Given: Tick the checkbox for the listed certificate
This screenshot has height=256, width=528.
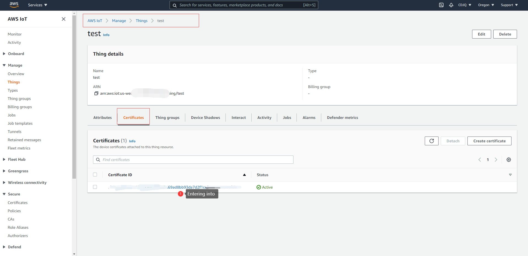Looking at the screenshot, I should tap(95, 187).
